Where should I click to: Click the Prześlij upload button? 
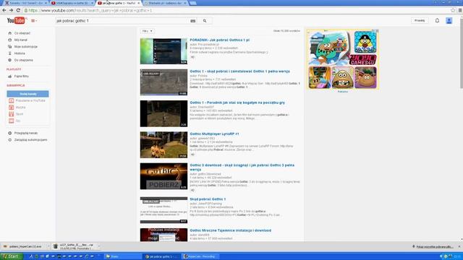[420, 21]
